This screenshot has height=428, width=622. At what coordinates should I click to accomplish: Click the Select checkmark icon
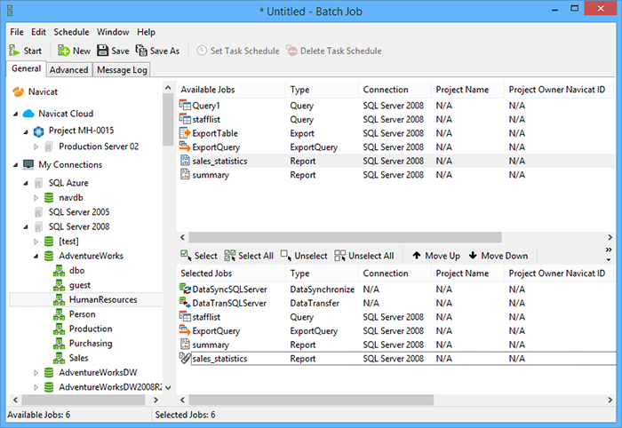point(186,256)
